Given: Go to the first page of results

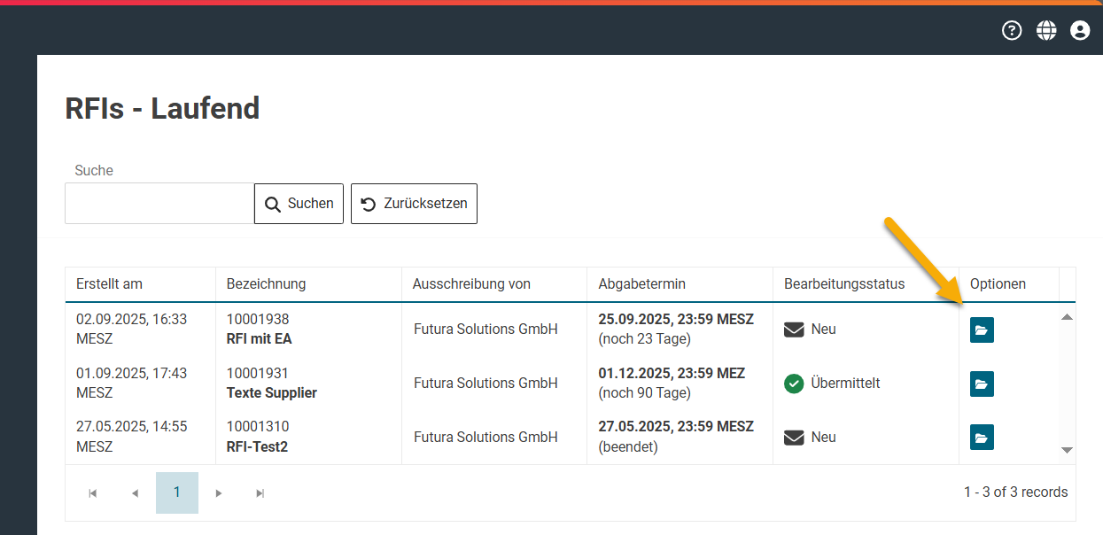Looking at the screenshot, I should tap(93, 493).
